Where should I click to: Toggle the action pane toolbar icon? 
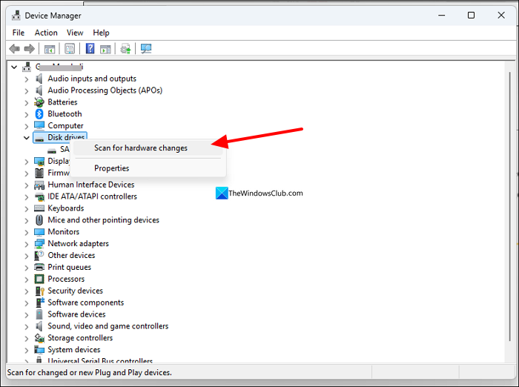[105, 49]
